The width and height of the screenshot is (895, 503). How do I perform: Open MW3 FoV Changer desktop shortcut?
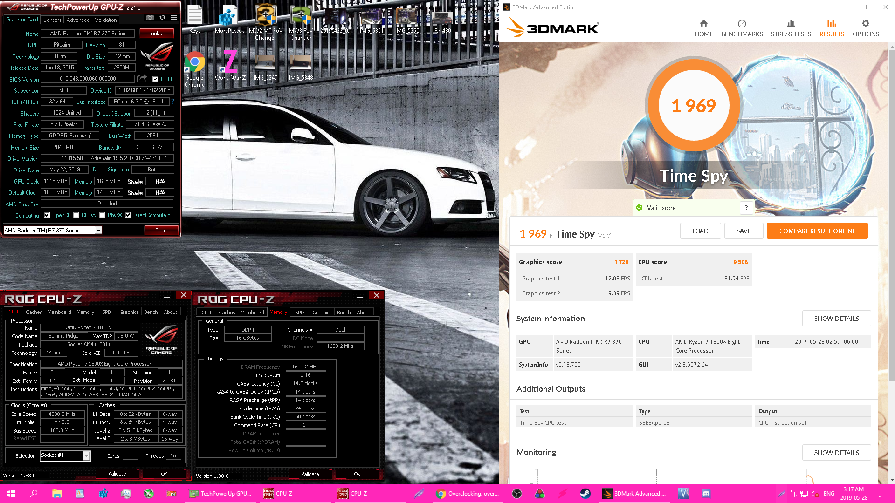coord(301,23)
